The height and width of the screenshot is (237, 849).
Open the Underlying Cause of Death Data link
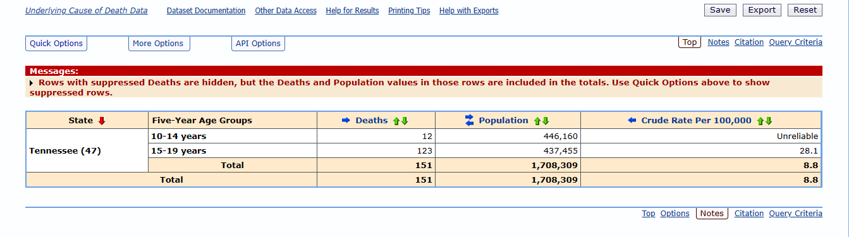tap(87, 11)
